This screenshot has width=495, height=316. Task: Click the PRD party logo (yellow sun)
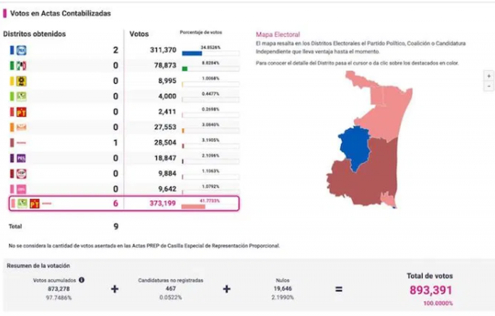click(20, 81)
